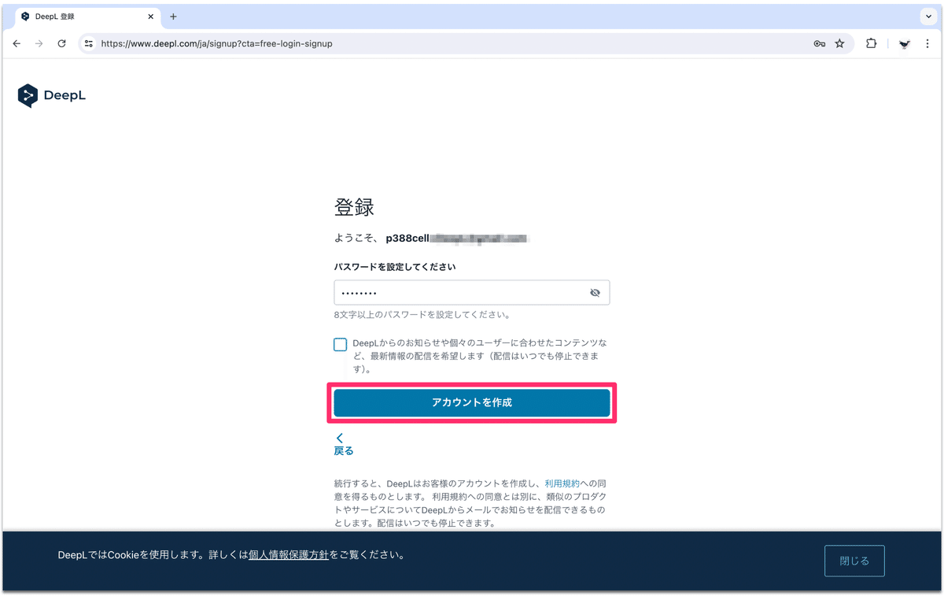The height and width of the screenshot is (596, 944).
Task: Open the 個人情報保護方針 link
Action: (289, 554)
